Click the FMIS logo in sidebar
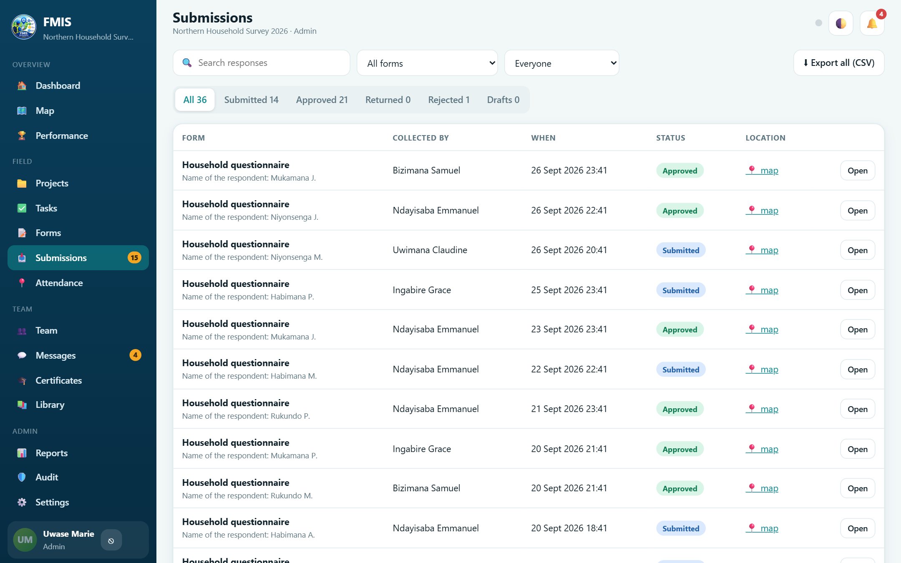This screenshot has width=901, height=563. pos(24,27)
